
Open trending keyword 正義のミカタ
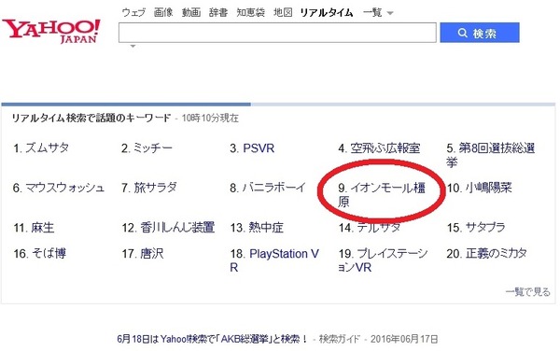(x=497, y=254)
